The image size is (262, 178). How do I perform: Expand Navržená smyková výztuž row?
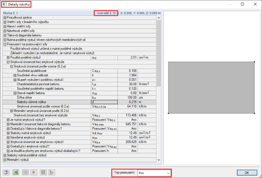(8, 137)
